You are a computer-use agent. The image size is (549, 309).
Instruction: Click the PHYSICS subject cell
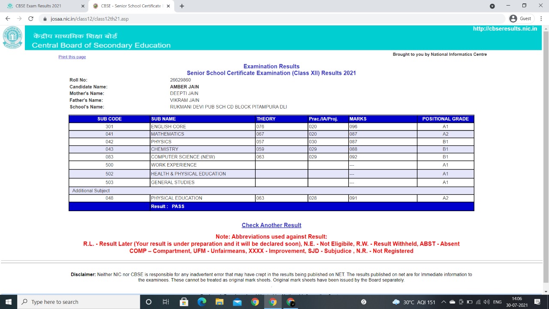pyautogui.click(x=202, y=142)
